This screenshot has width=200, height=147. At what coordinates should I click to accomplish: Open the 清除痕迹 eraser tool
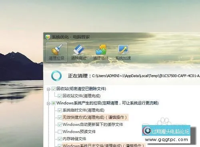[78, 52]
